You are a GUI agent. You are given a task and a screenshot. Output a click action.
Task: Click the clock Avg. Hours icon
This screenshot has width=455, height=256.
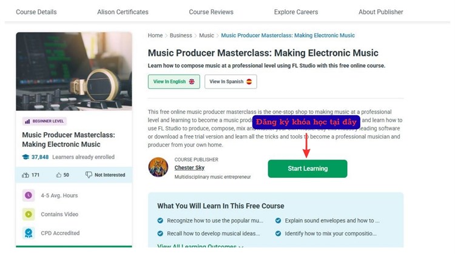[x=28, y=195]
